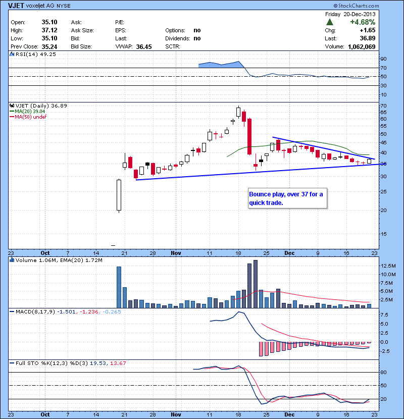Viewport: 404px width, 419px height.
Task: Click the High price 37.12 value
Action: point(49,30)
